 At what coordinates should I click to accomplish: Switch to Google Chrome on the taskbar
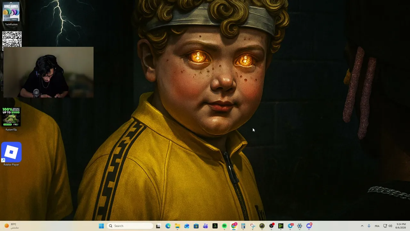(234, 226)
